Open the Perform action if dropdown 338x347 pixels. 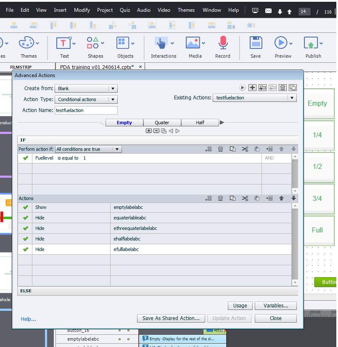[88, 149]
